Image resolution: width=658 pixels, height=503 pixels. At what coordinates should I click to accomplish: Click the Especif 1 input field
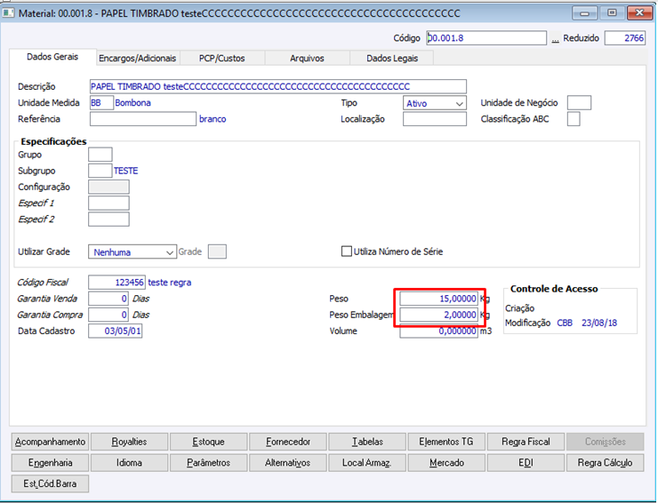pos(108,203)
